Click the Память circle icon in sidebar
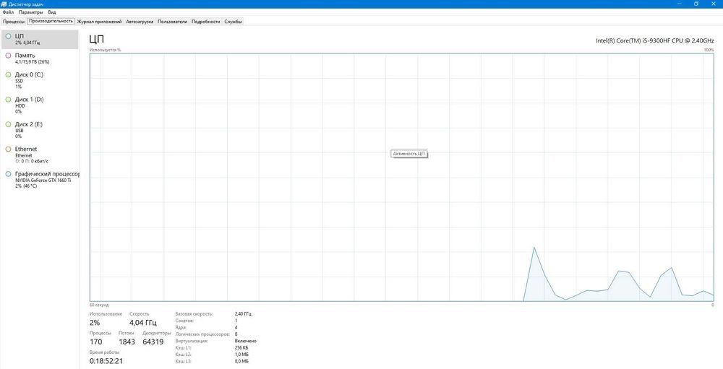This screenshot has height=369, width=723. 8,56
